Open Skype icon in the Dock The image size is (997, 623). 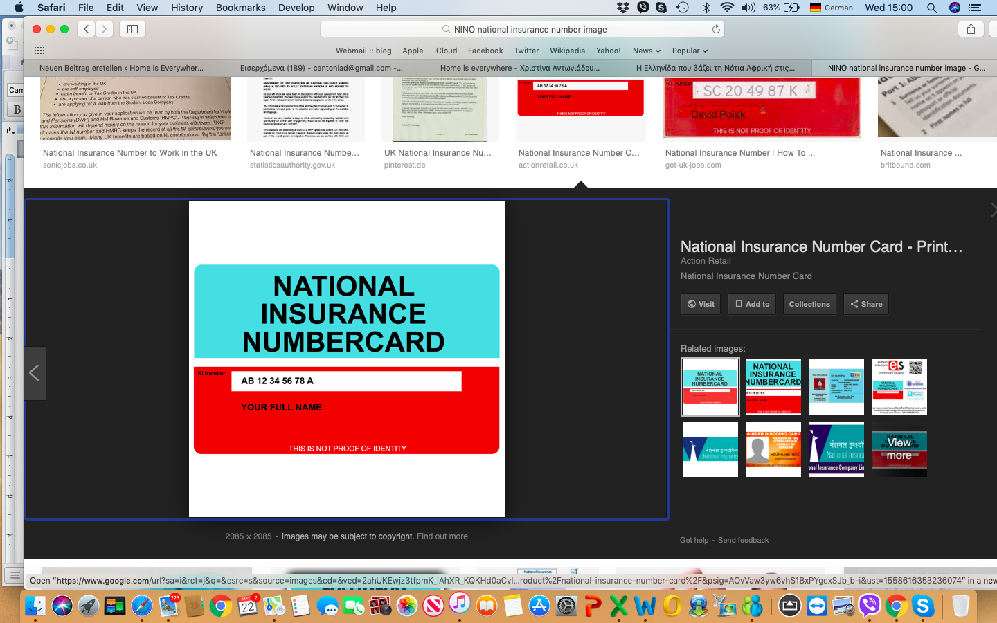coord(922,606)
